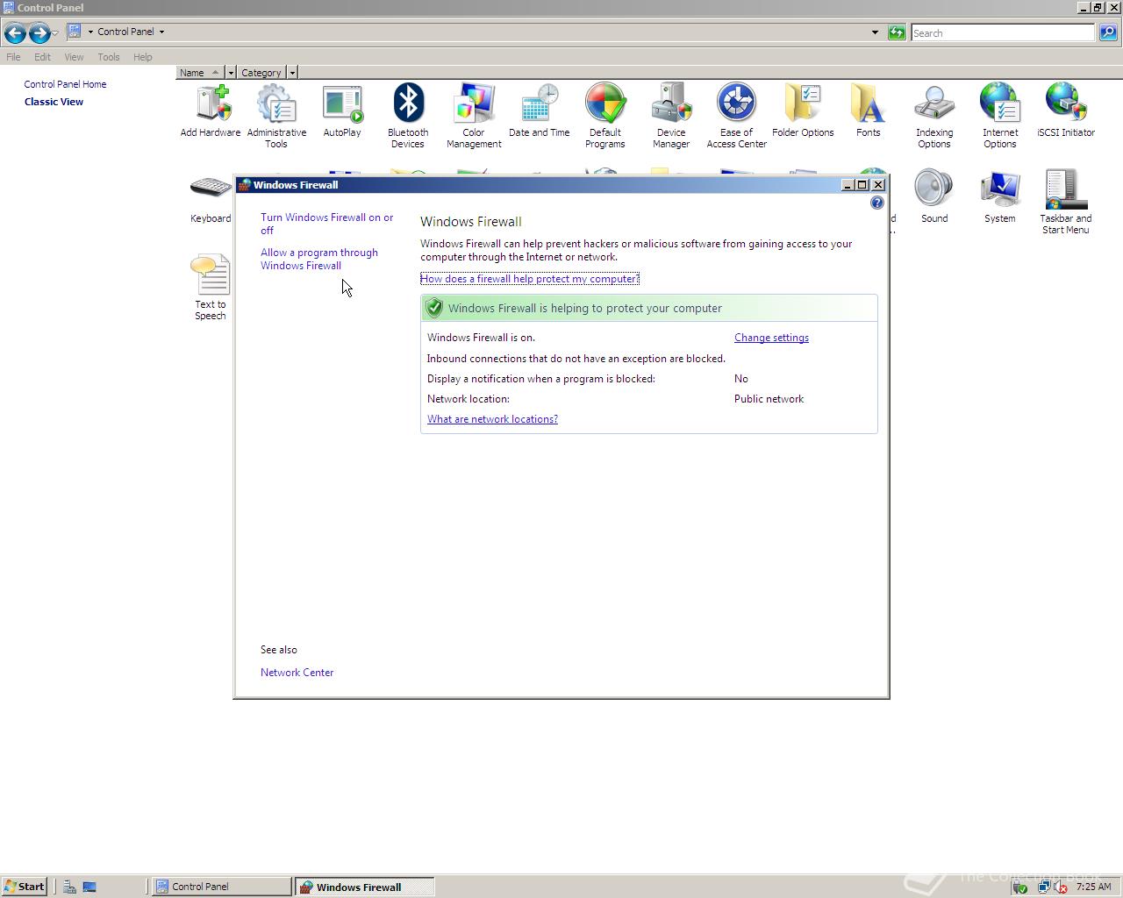
Task: Select the Fonts folder icon
Action: pos(869,112)
